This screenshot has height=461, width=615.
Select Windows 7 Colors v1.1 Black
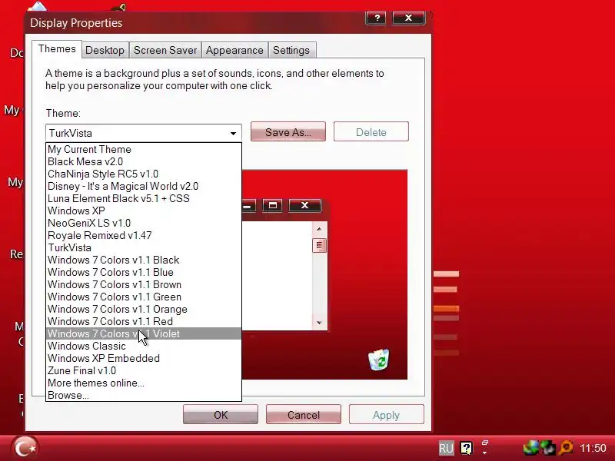144,260
